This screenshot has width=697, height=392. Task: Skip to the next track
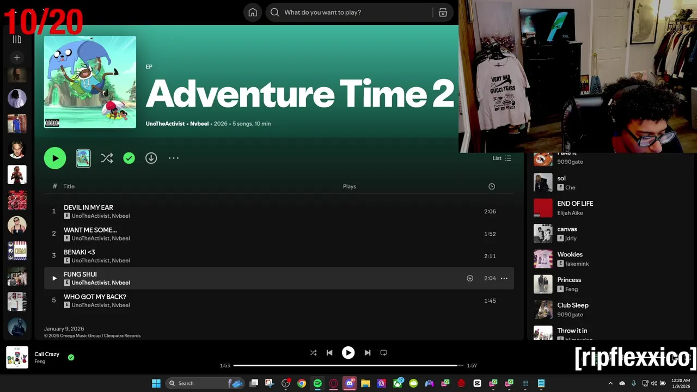pos(368,353)
